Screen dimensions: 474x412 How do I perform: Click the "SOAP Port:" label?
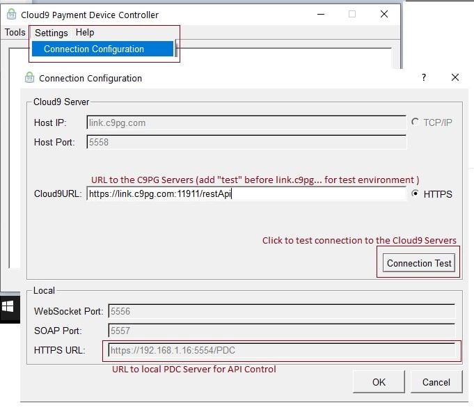58,331
